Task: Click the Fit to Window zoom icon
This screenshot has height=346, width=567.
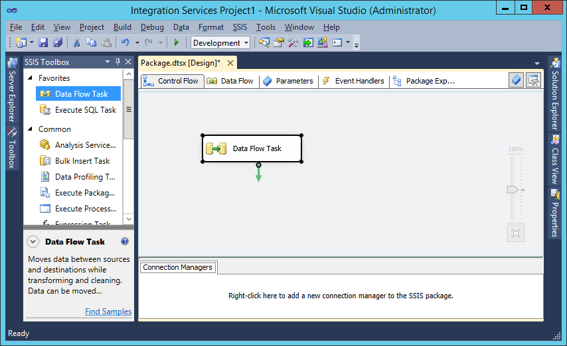Action: [x=516, y=233]
